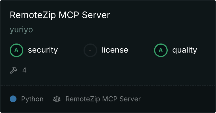Screen dimensions: 216x113
Task: Select the Python language label
Action: pos(32,99)
